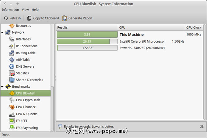This screenshot has height=138, width=207.
Task: Click Copy to Clipboard text
Action: 46,18
